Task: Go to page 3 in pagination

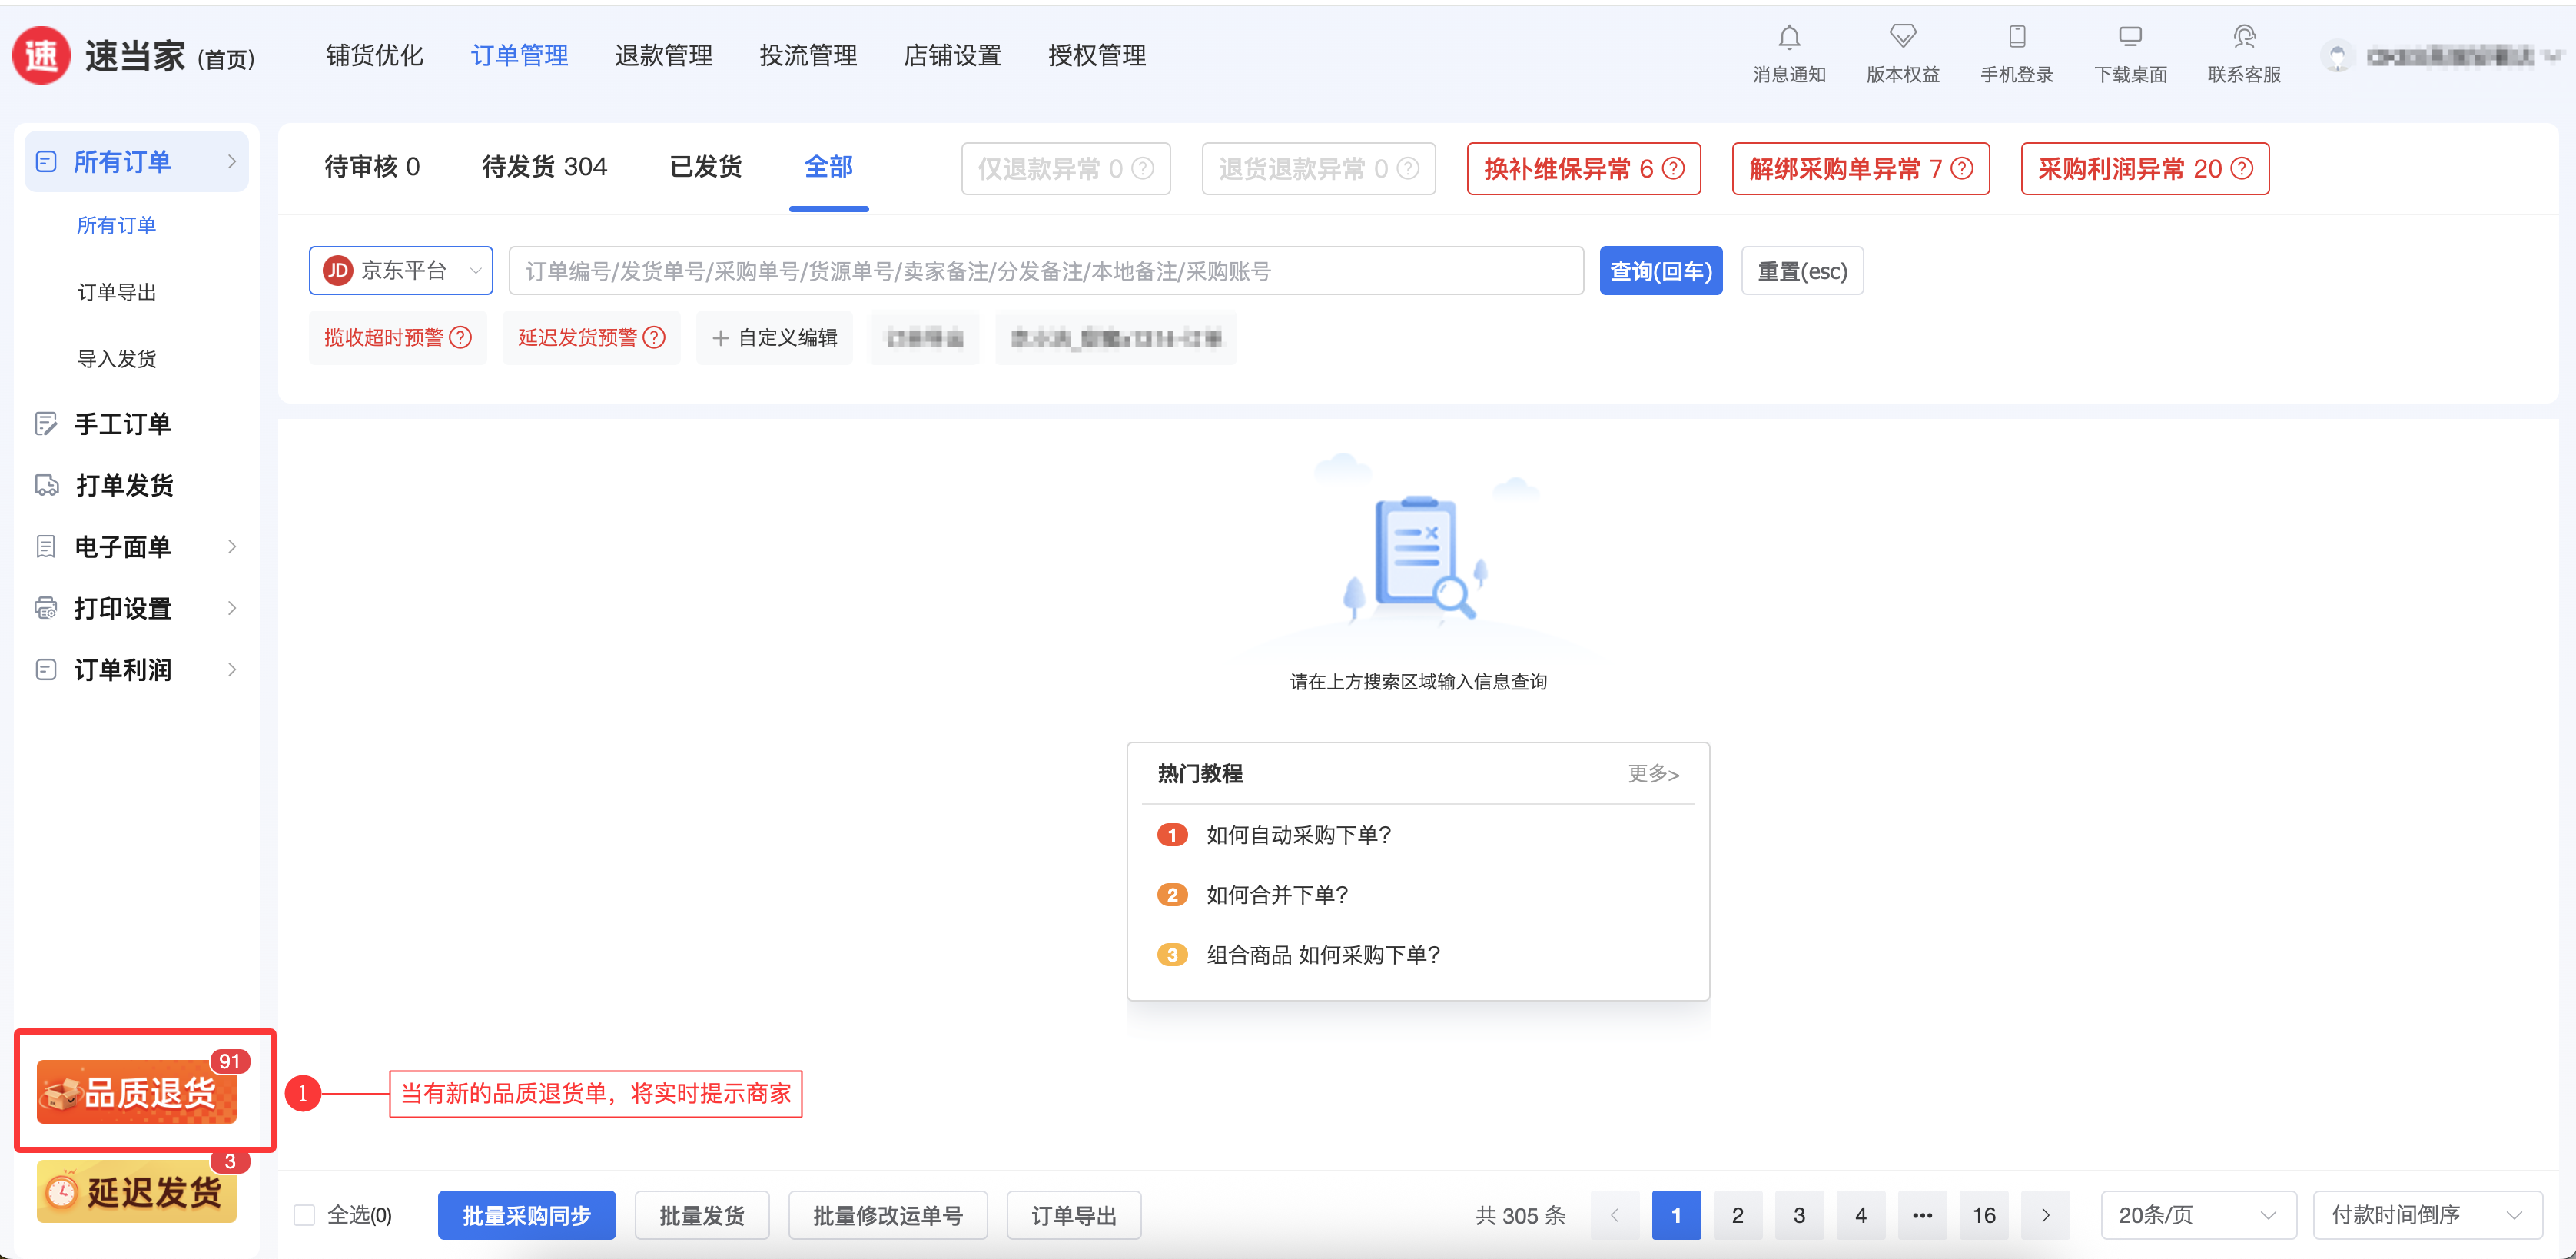Action: [1799, 1215]
